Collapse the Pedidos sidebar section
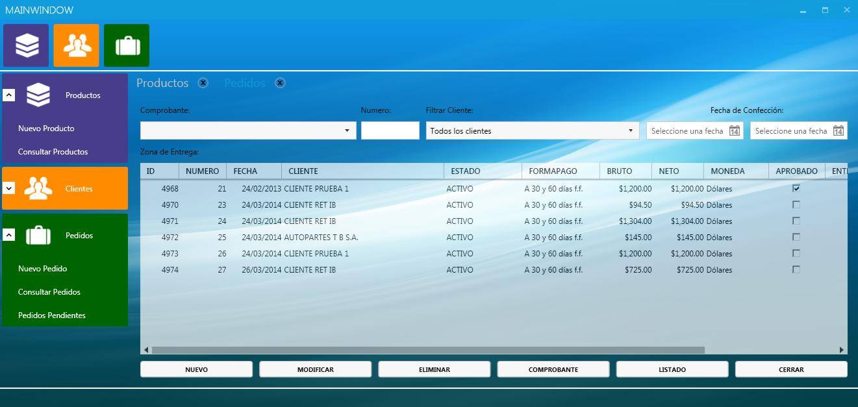This screenshot has height=407, width=858. [x=9, y=235]
